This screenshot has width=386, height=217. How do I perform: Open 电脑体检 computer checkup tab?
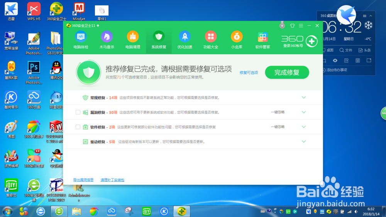click(x=81, y=40)
